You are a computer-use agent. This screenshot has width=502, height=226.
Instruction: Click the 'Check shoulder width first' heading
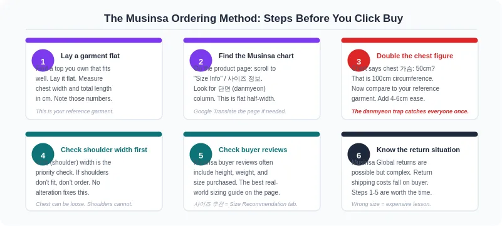[x=104, y=150]
